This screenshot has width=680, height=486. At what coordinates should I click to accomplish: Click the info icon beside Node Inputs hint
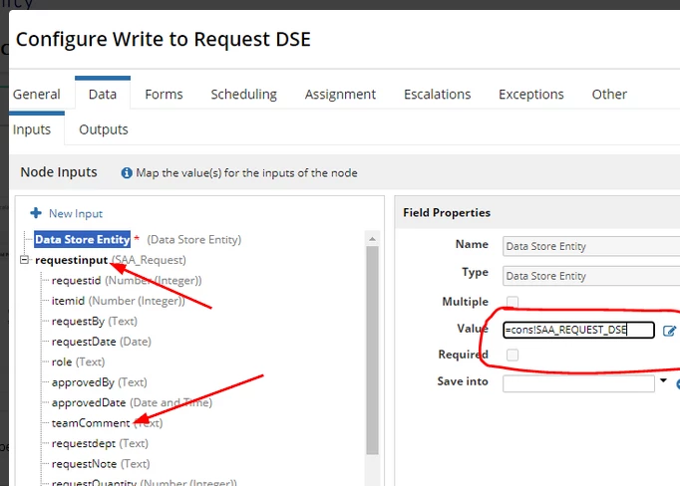127,173
